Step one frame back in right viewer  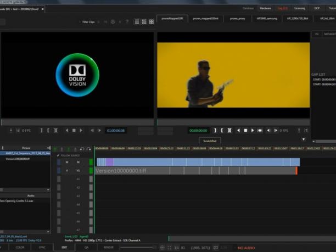[x=268, y=130]
